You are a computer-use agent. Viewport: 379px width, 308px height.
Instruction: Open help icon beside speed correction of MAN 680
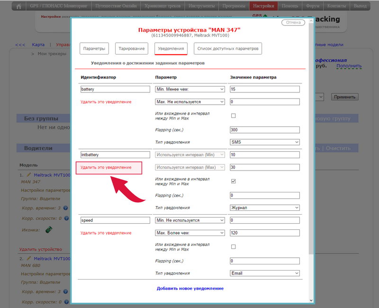click(x=66, y=302)
